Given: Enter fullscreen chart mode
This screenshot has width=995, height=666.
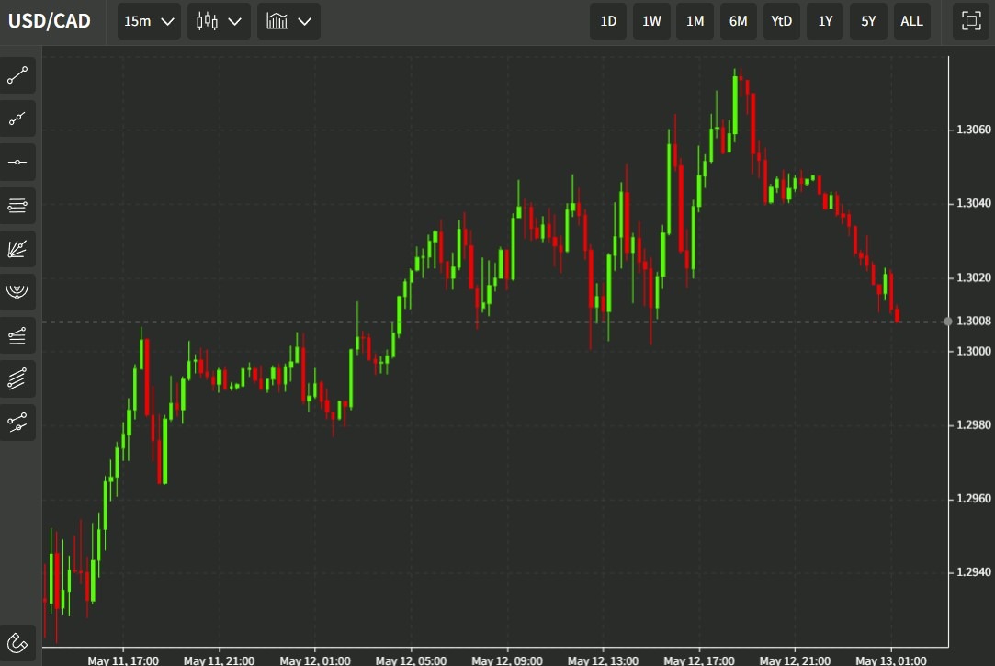Looking at the screenshot, I should (971, 21).
